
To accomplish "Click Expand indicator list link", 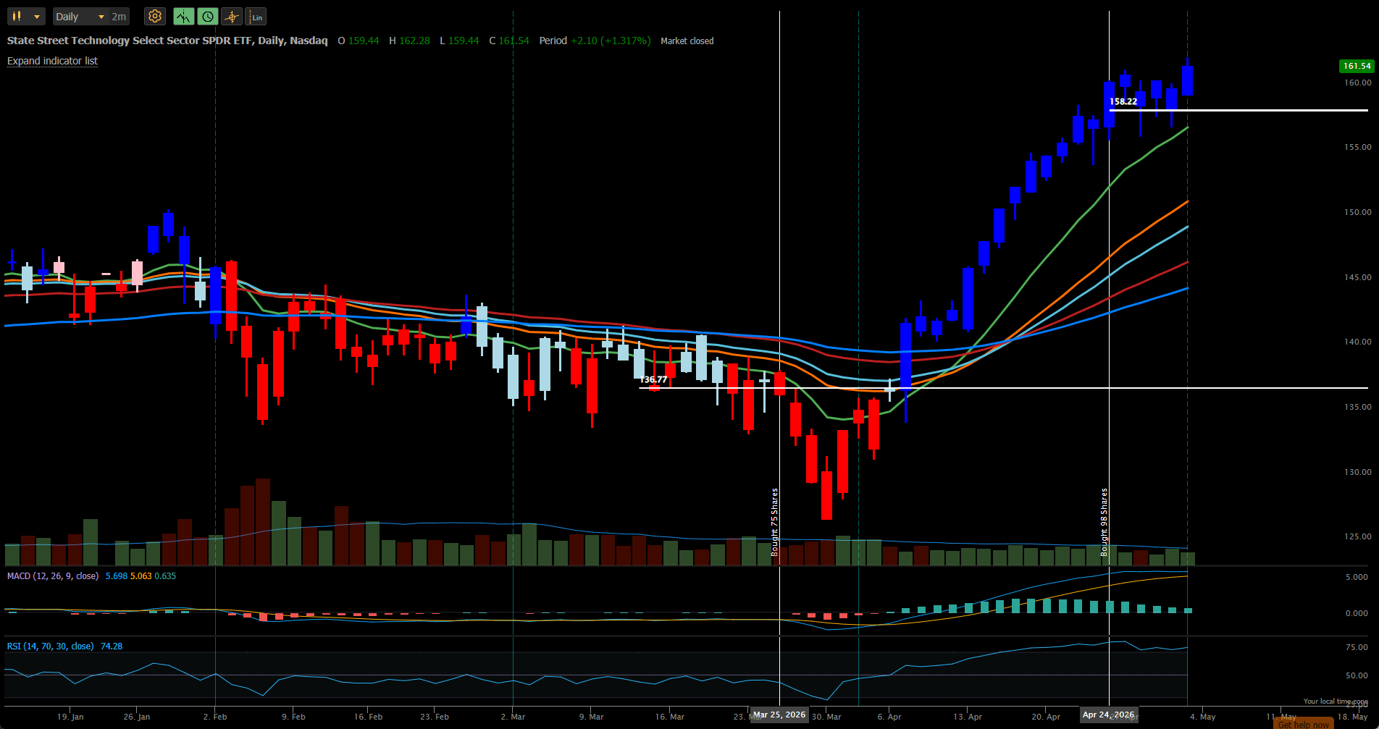I will pos(52,61).
